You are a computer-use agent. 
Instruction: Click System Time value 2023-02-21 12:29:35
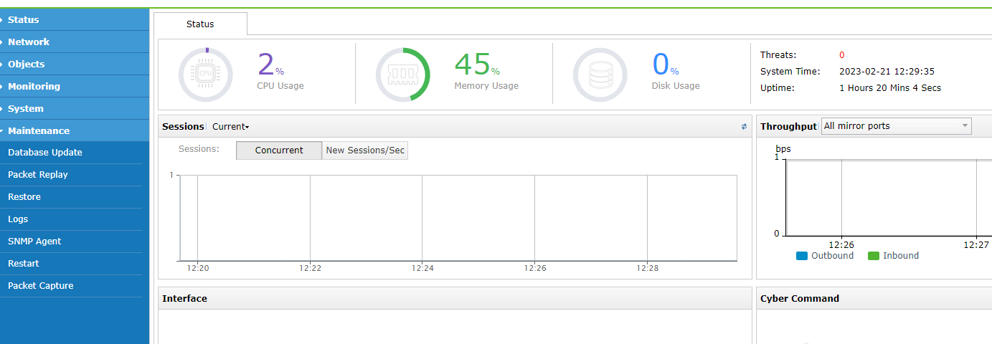pos(887,72)
